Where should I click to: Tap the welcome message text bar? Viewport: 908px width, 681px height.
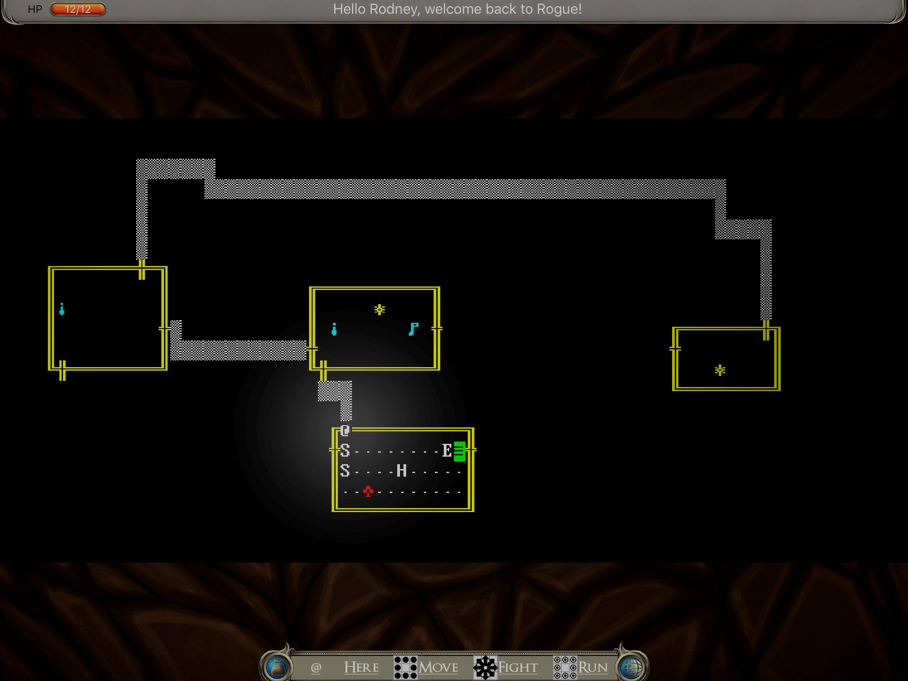tap(457, 9)
